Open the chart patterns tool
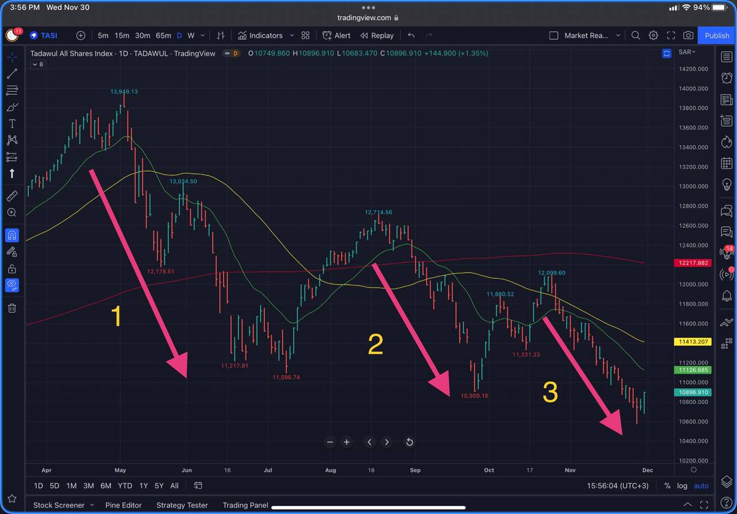 pyautogui.click(x=12, y=140)
